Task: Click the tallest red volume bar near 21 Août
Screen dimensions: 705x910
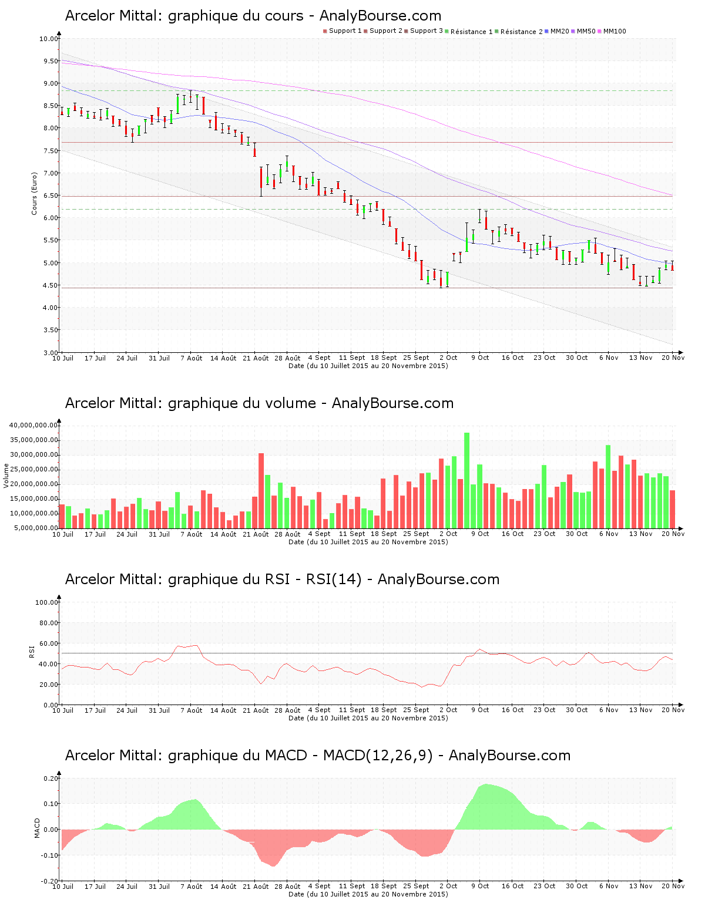Action: (x=261, y=490)
